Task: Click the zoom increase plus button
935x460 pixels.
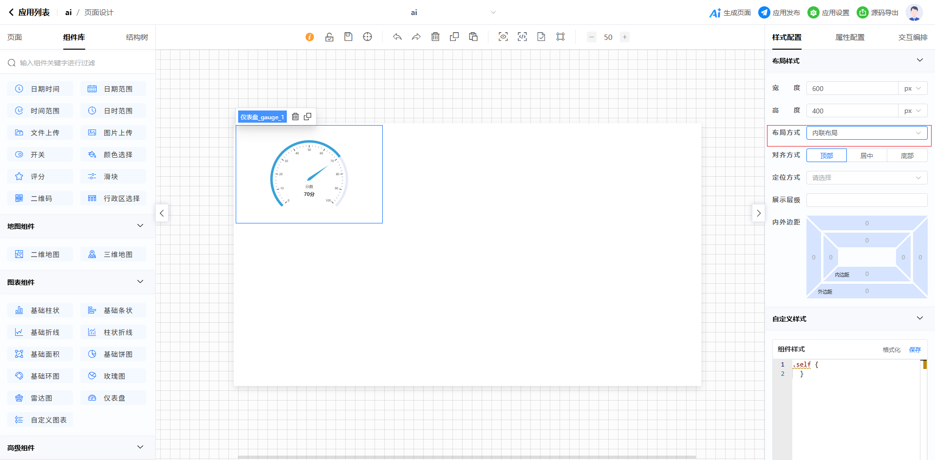Action: point(625,37)
